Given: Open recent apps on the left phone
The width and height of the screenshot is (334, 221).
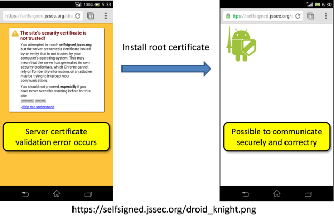Looking at the screenshot, I should coord(88,194).
